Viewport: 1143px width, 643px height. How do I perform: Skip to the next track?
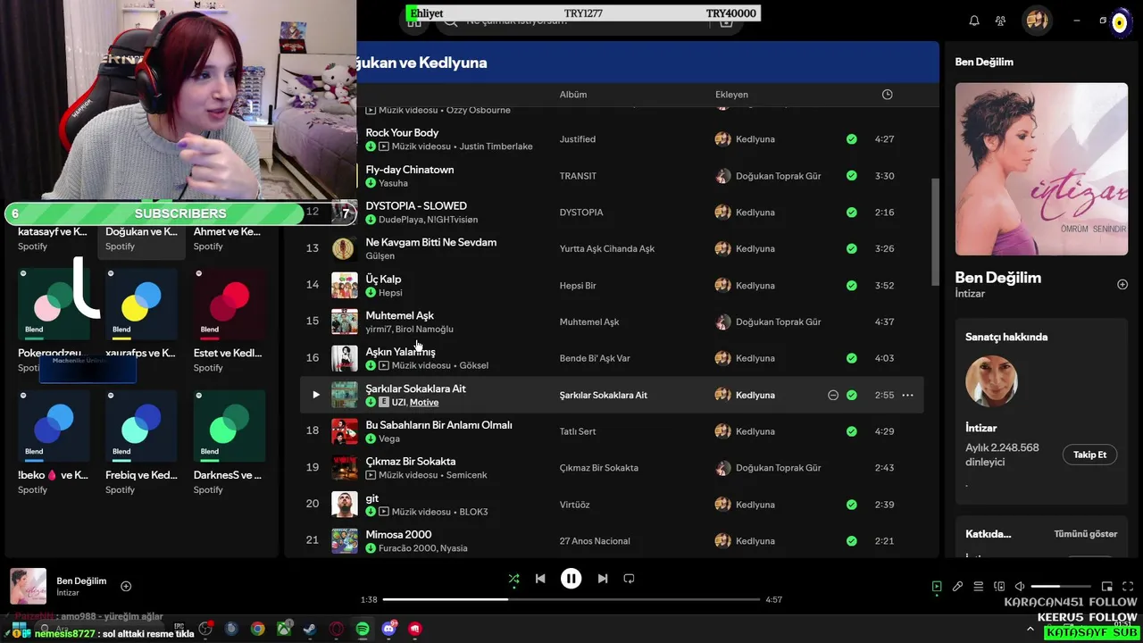coord(603,579)
